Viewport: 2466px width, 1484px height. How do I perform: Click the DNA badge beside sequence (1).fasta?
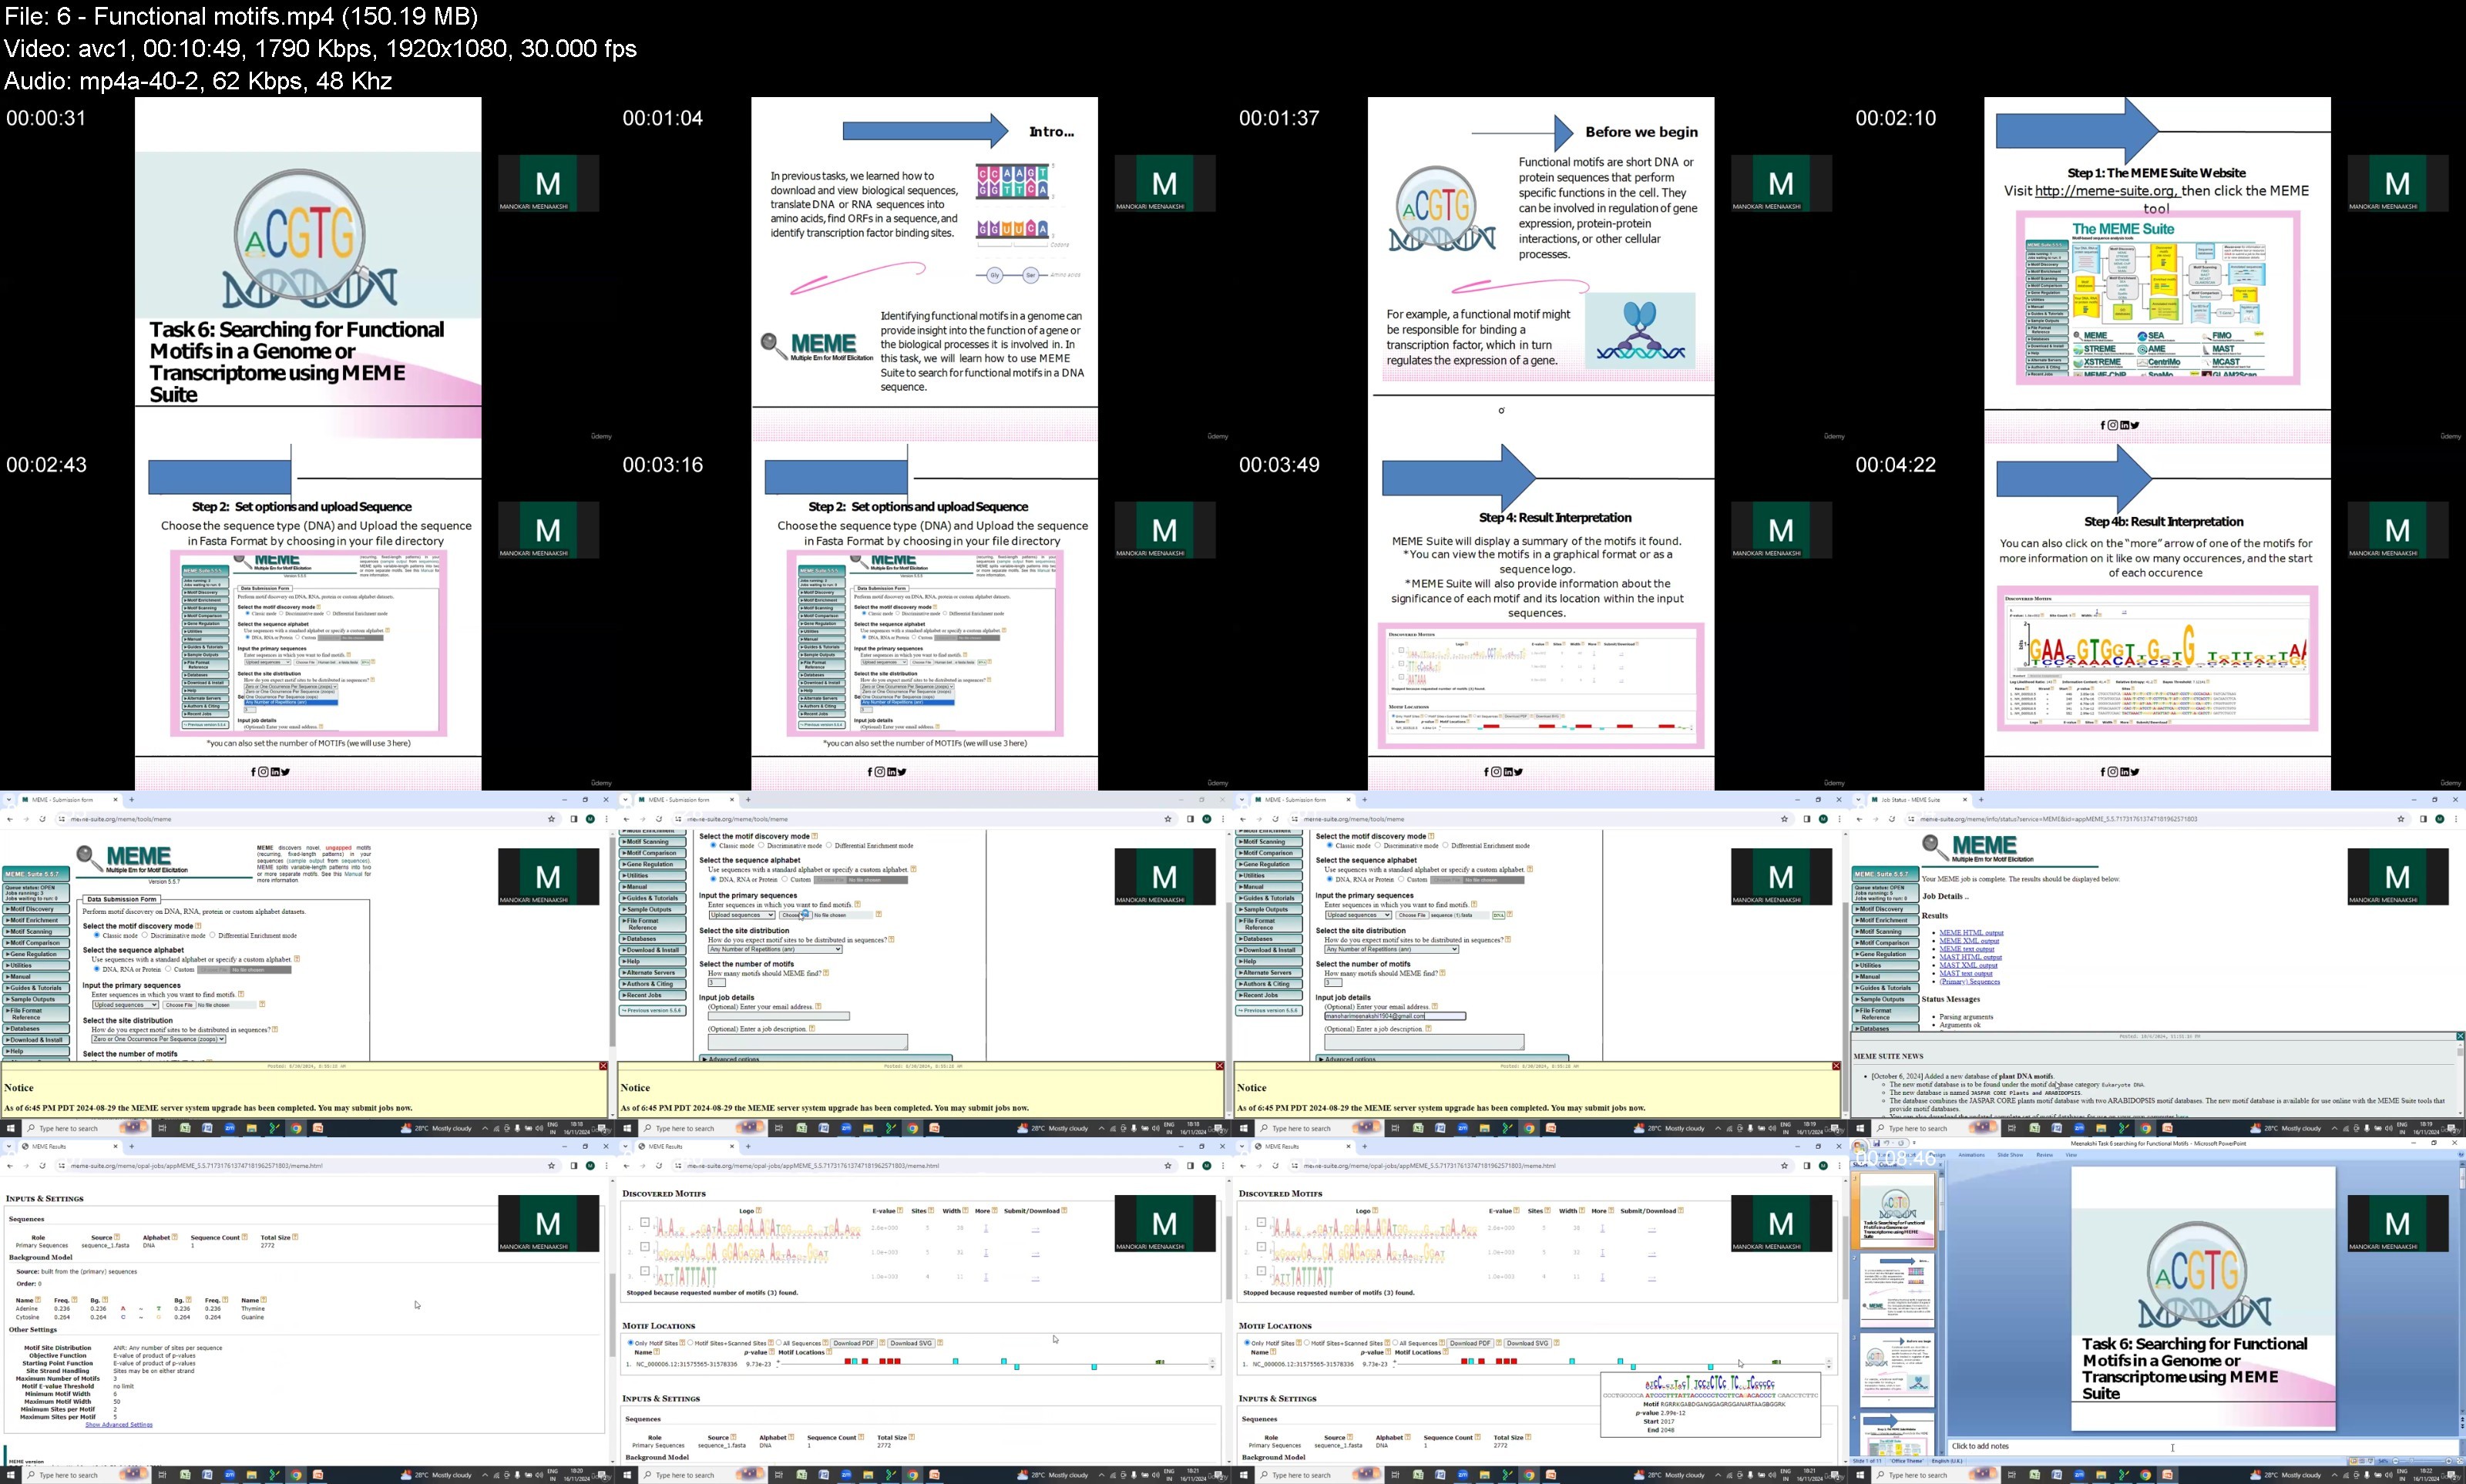pyautogui.click(x=1498, y=915)
